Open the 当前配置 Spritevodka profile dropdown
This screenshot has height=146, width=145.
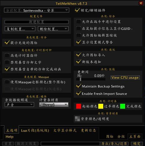[37, 10]
